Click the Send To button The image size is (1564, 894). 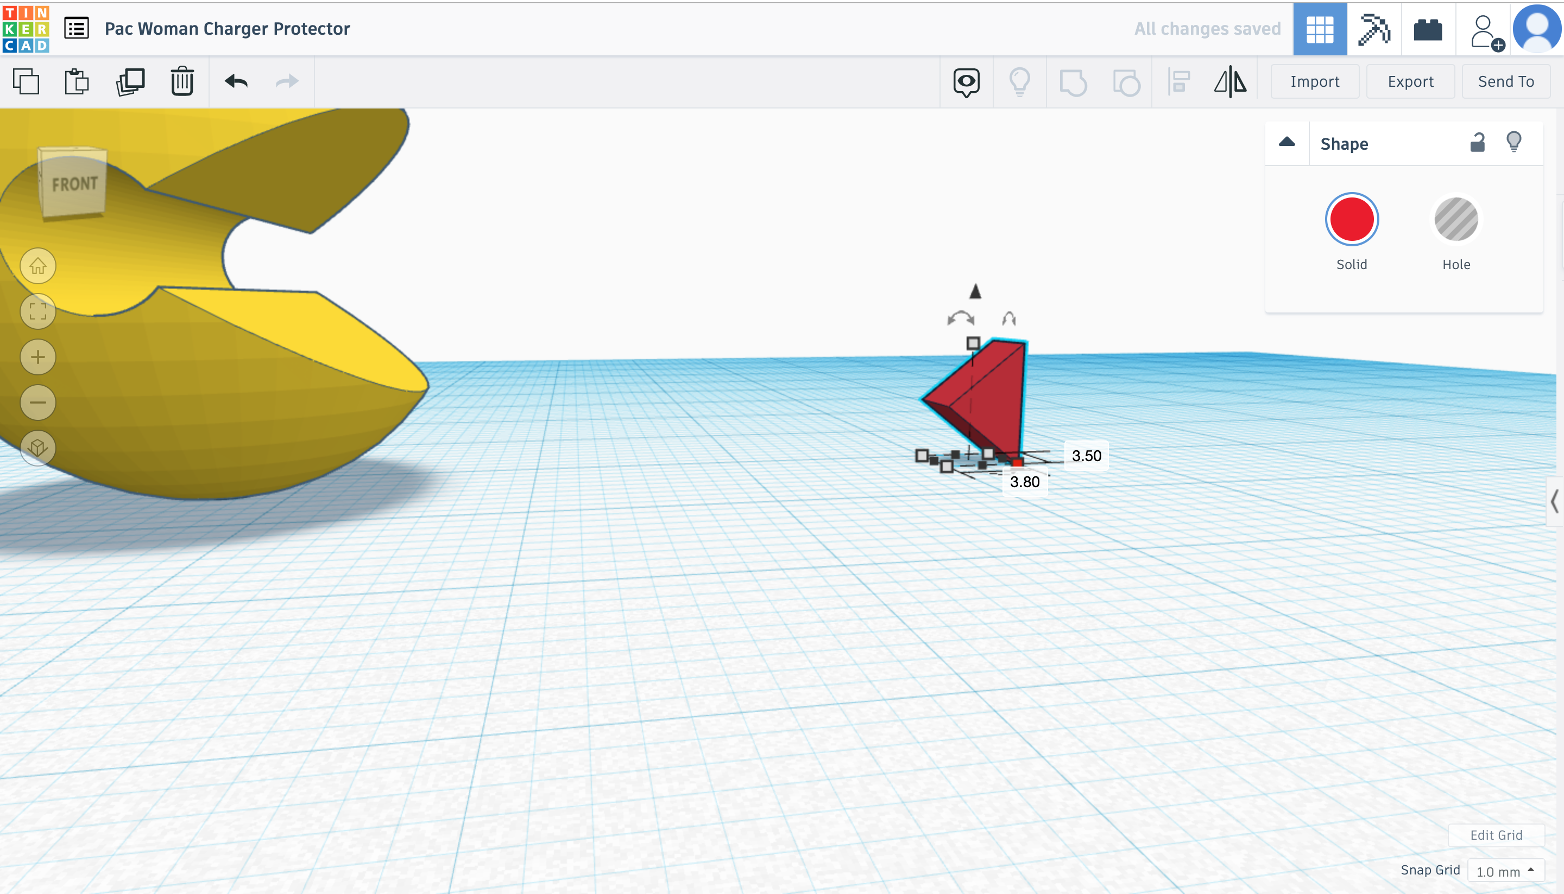coord(1505,82)
